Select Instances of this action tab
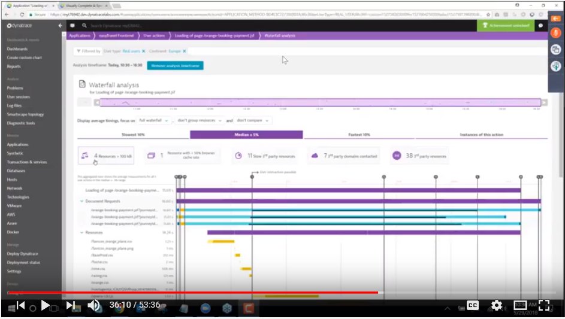The image size is (565, 319). click(481, 135)
